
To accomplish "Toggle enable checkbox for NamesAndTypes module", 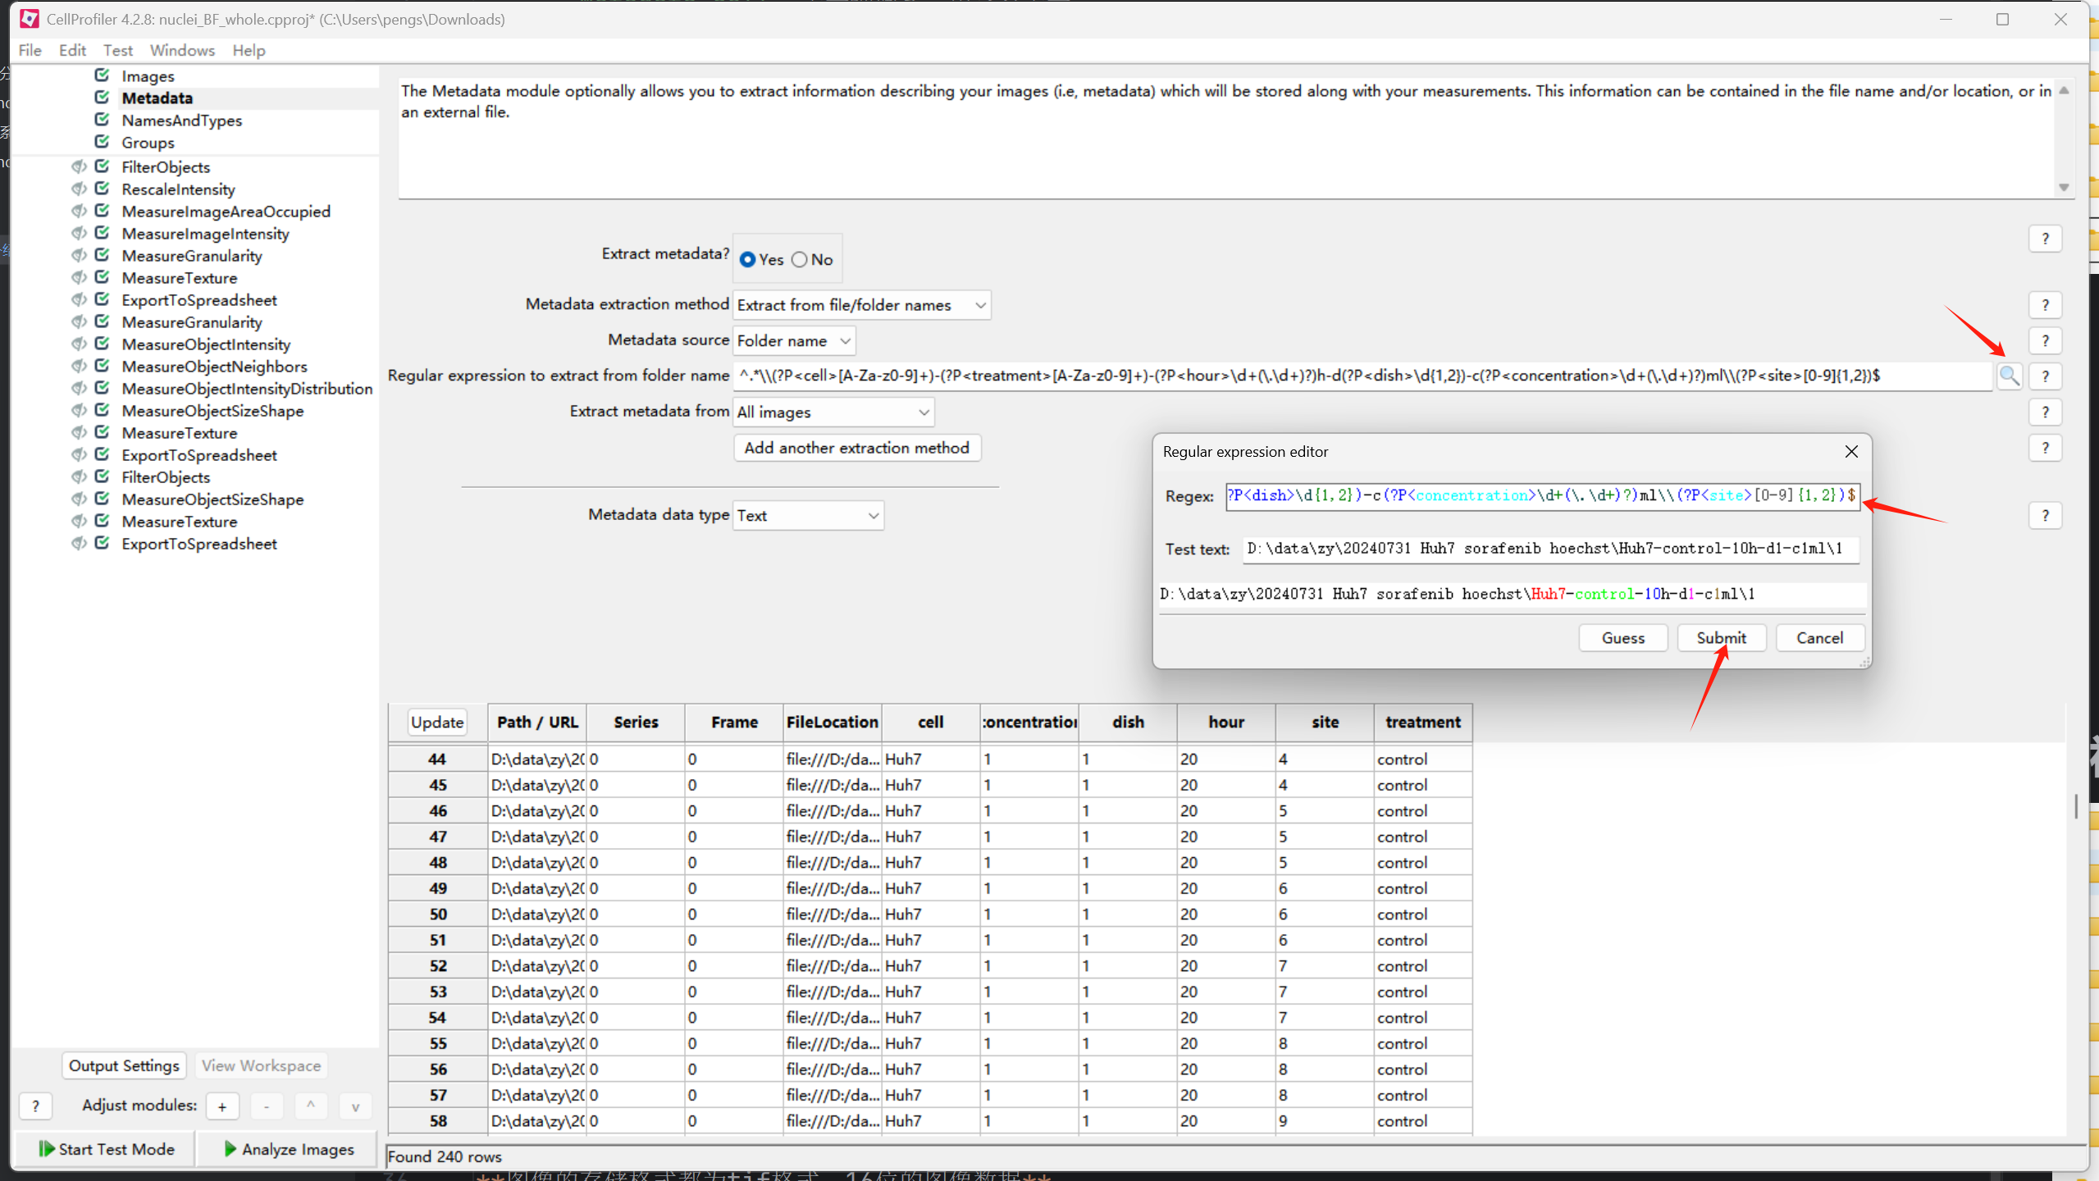I will (x=102, y=119).
